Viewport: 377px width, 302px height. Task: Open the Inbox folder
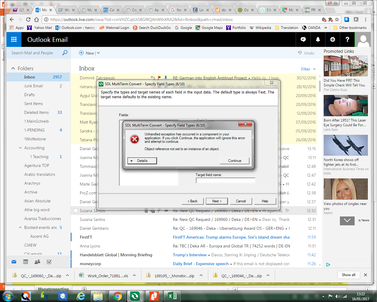point(38,77)
